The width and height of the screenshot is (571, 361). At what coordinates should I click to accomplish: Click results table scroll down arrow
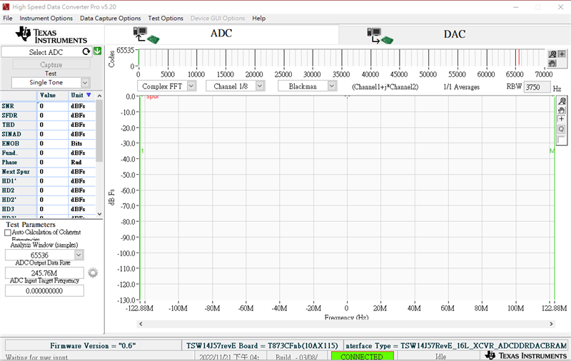[x=99, y=214]
